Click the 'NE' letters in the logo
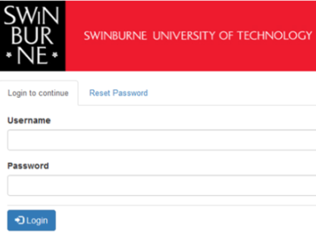 click(32, 56)
